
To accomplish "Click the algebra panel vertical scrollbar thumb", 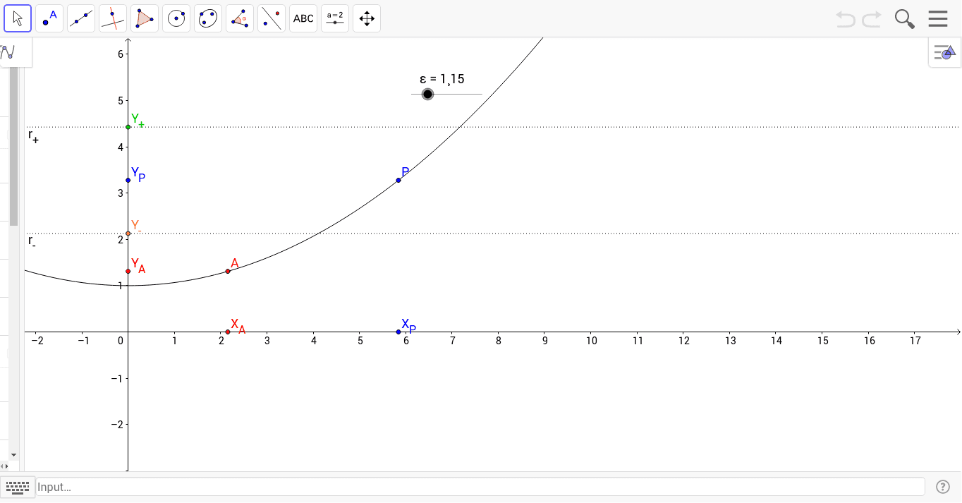I will point(13,147).
